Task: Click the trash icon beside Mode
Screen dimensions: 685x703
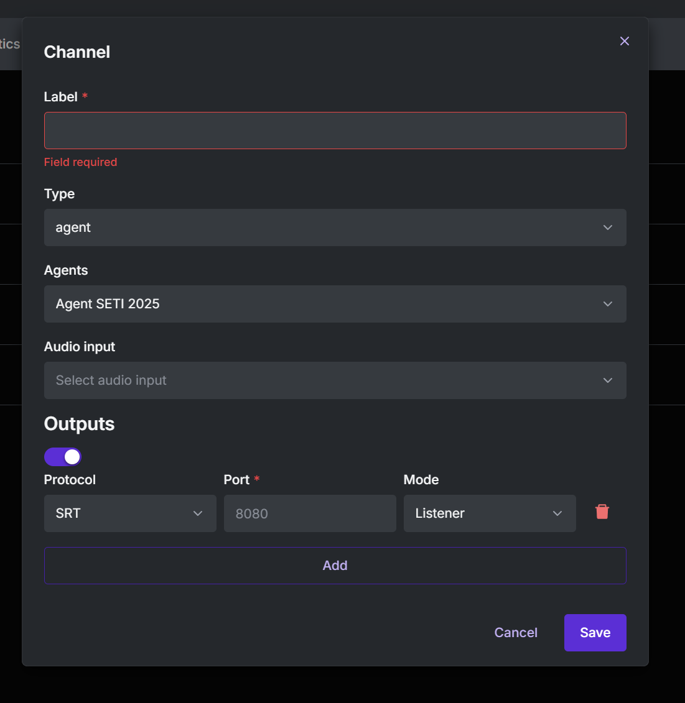Action: tap(602, 512)
